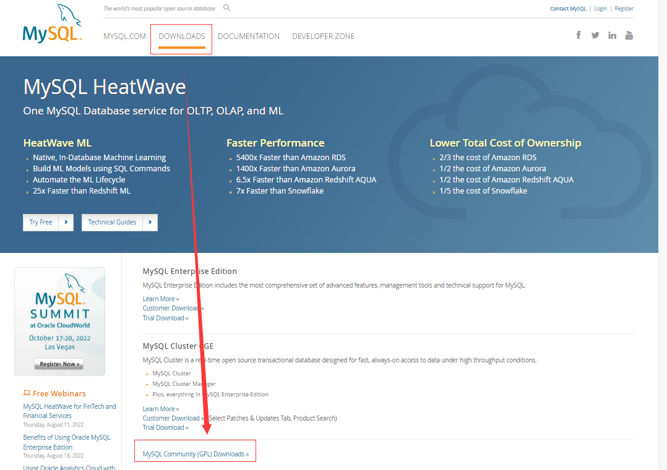Viewport: 667px width, 470px height.
Task: Open Customer Download under MySQL Cluster CGE
Action: tap(173, 418)
